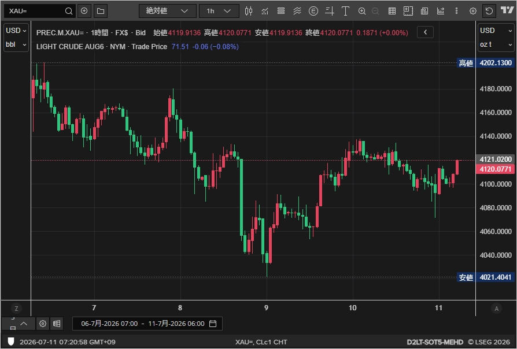
Task: Zoom out with the magnifier minus icon
Action: pos(375,11)
